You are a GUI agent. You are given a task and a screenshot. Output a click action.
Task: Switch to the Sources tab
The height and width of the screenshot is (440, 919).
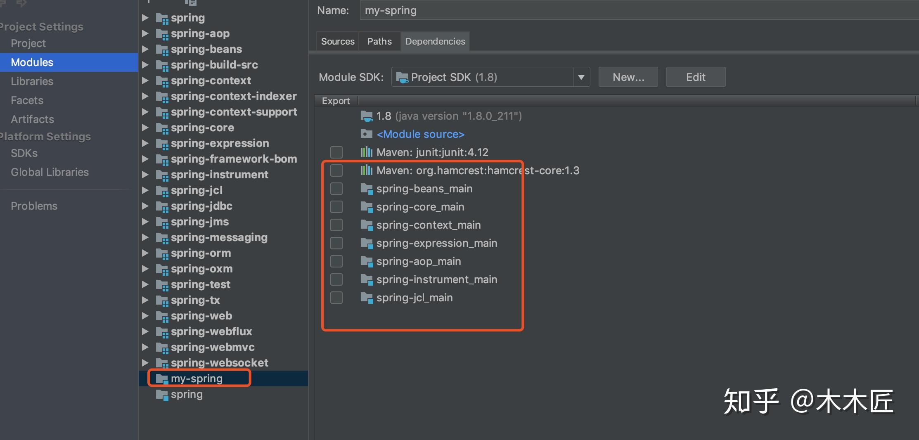coord(338,41)
